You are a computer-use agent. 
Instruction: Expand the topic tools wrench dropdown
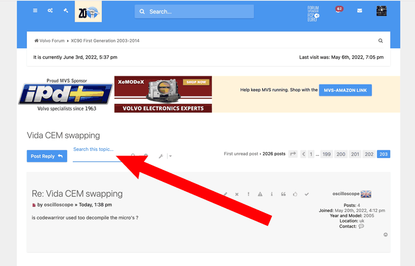pos(164,156)
